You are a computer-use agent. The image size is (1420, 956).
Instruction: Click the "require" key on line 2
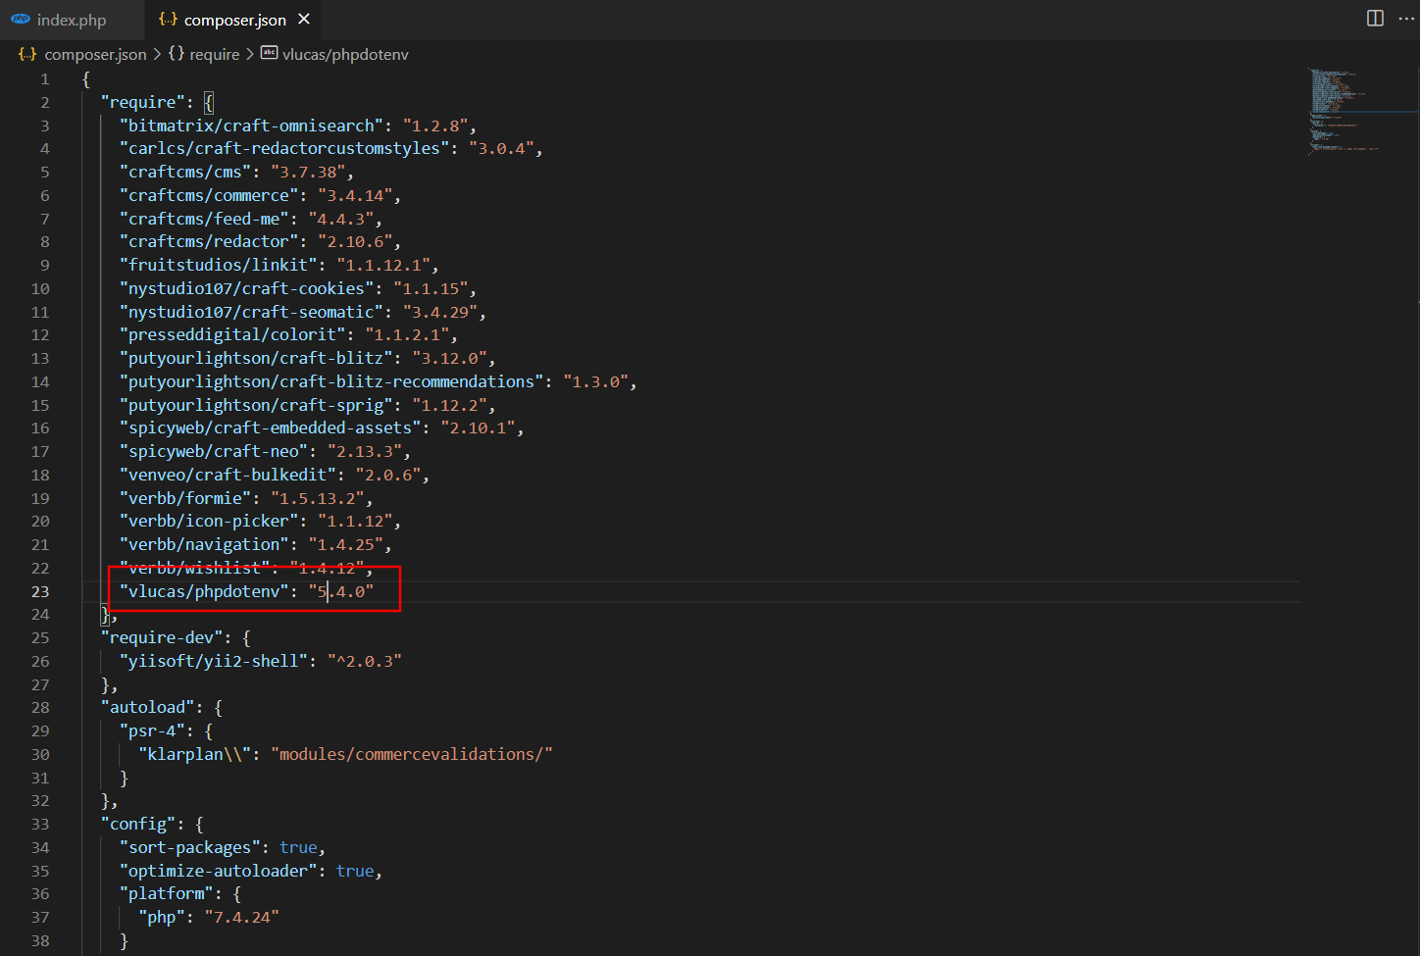point(142,102)
